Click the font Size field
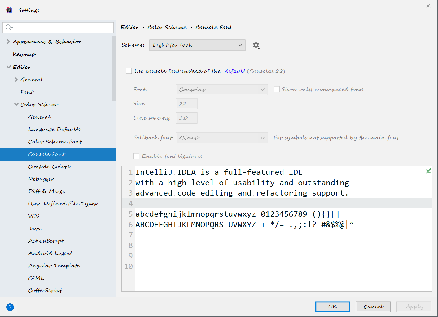 coord(186,104)
